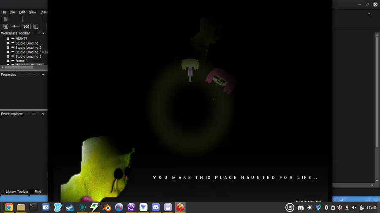Click the Discord tray icon
This screenshot has width=380, height=213.
(301, 208)
